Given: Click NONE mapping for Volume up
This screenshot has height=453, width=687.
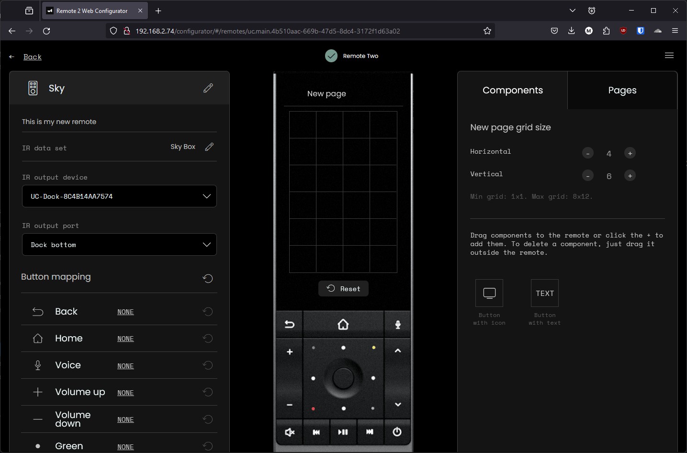Looking at the screenshot, I should [x=125, y=393].
